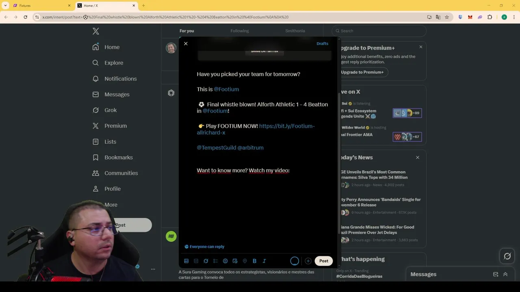Click the Search field on X
520x292 pixels.
click(x=379, y=31)
